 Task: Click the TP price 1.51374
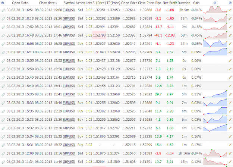coord(113,153)
